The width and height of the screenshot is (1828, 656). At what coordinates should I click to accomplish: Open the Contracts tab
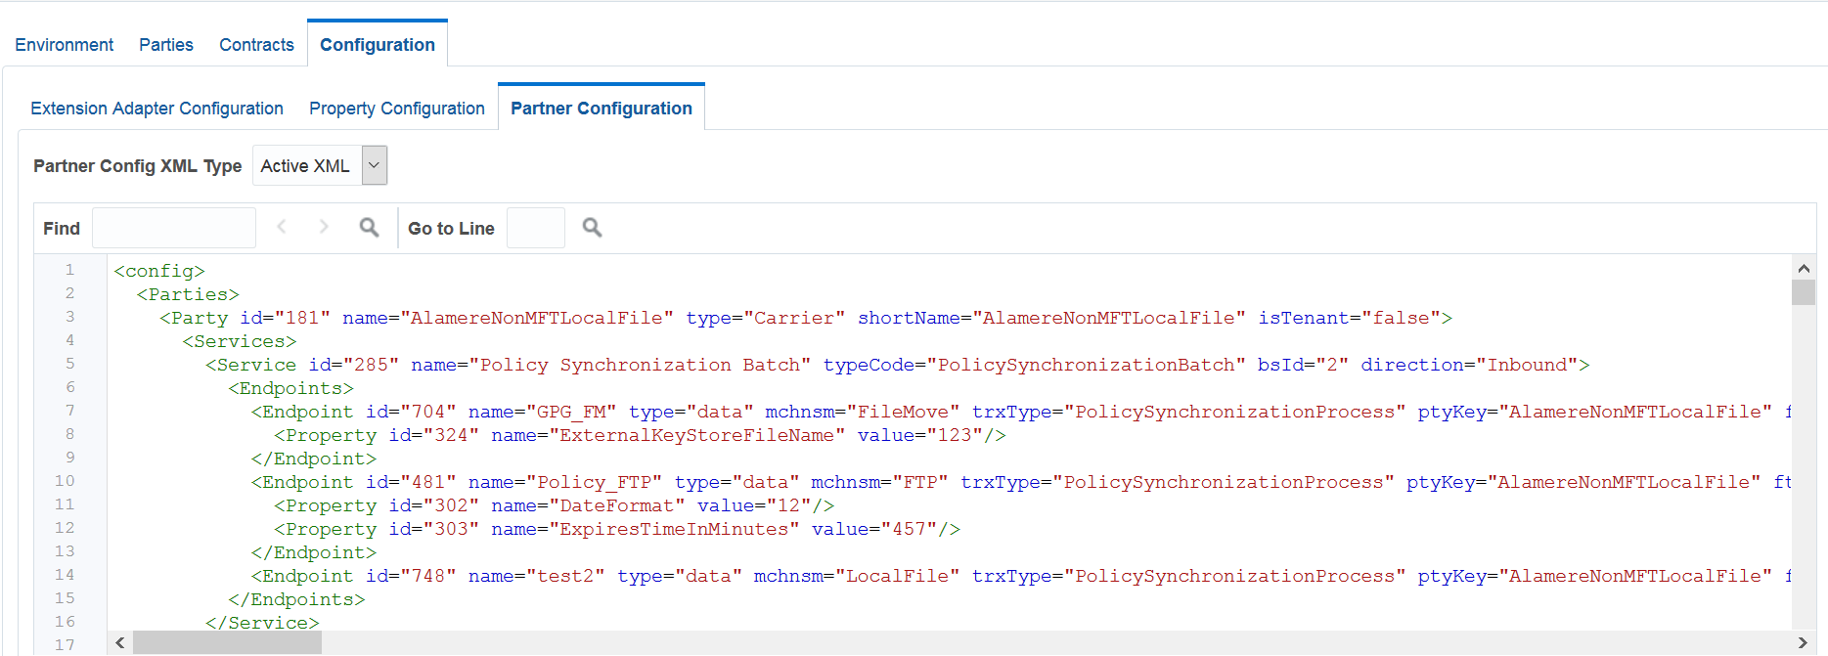tap(256, 44)
